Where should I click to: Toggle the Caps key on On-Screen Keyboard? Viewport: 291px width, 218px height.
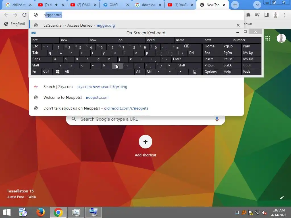[41, 59]
